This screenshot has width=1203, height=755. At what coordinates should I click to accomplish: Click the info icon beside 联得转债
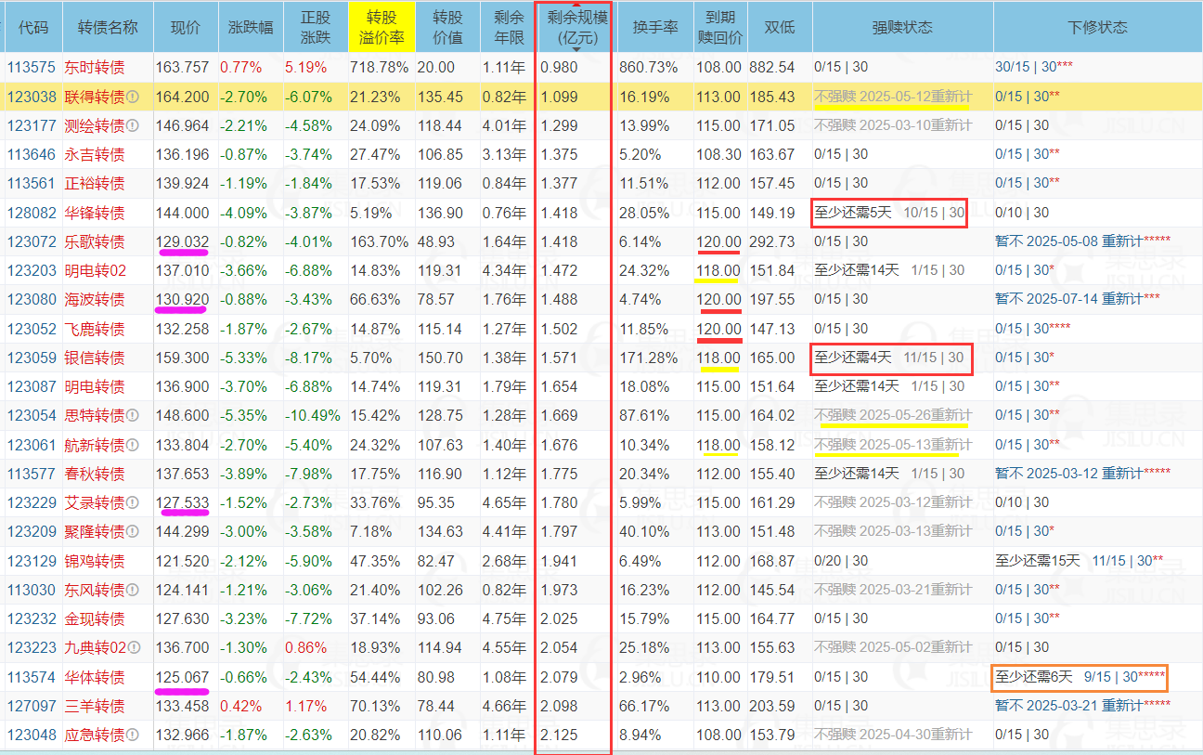click(x=133, y=97)
